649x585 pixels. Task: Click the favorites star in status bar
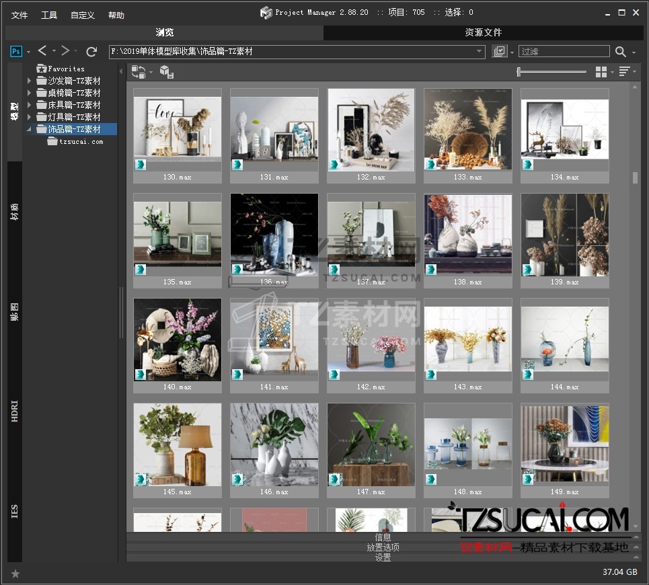tap(15, 574)
